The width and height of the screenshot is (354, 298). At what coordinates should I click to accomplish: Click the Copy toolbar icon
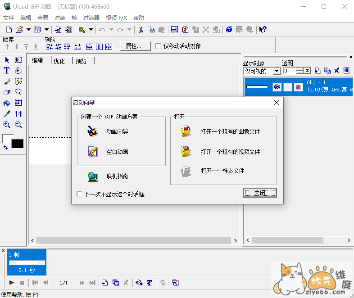(151, 30)
